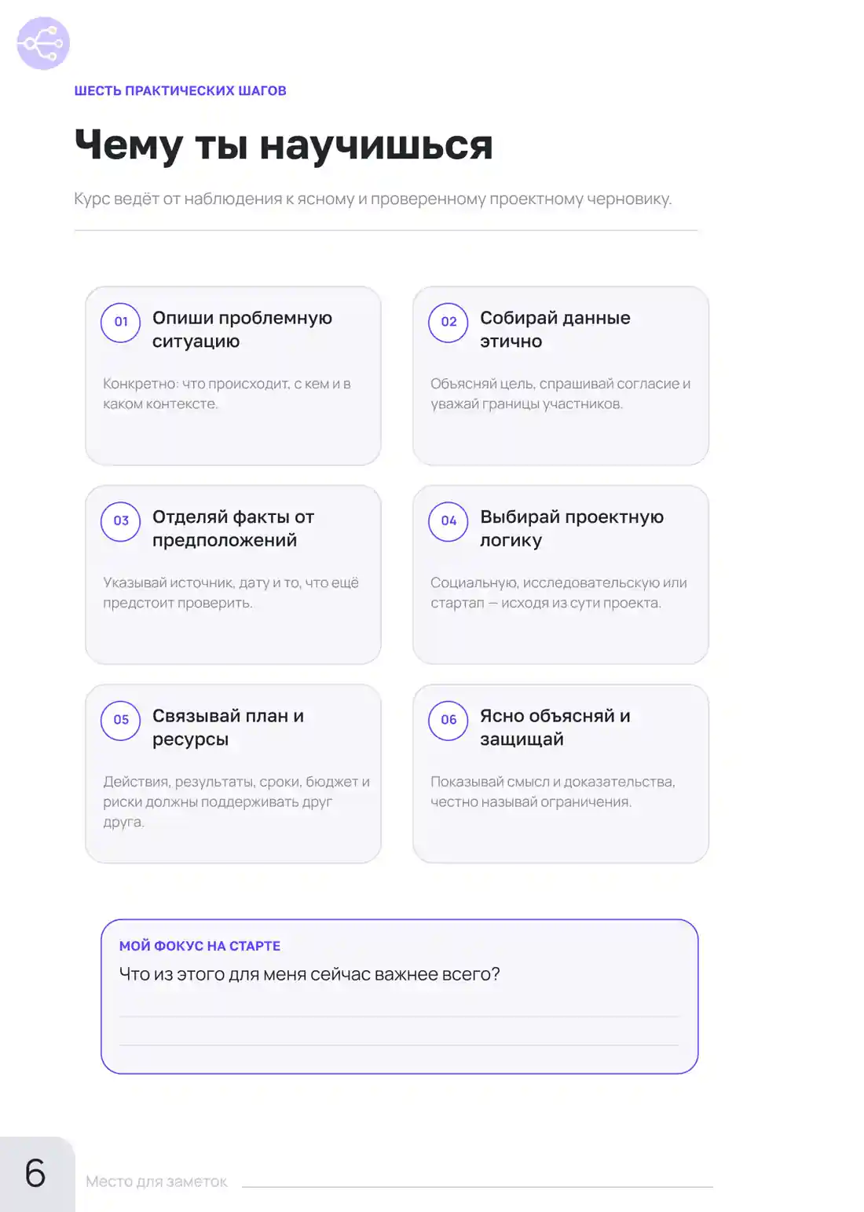The width and height of the screenshot is (864, 1212).
Task: Click the 01 circle badge
Action: pos(121,322)
